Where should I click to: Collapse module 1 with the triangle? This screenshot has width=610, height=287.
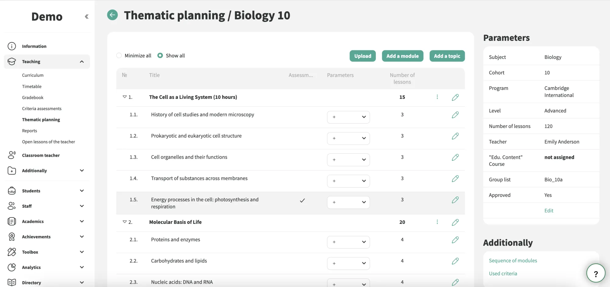[x=124, y=97]
